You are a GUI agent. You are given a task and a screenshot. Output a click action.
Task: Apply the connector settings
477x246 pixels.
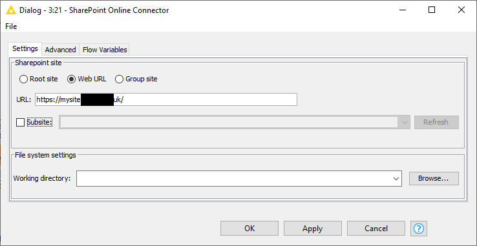[x=313, y=229]
